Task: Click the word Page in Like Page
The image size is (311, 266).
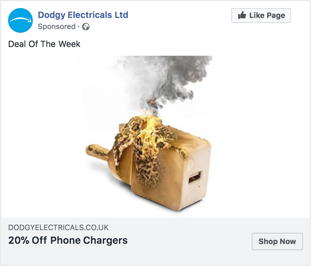Action: [276, 15]
